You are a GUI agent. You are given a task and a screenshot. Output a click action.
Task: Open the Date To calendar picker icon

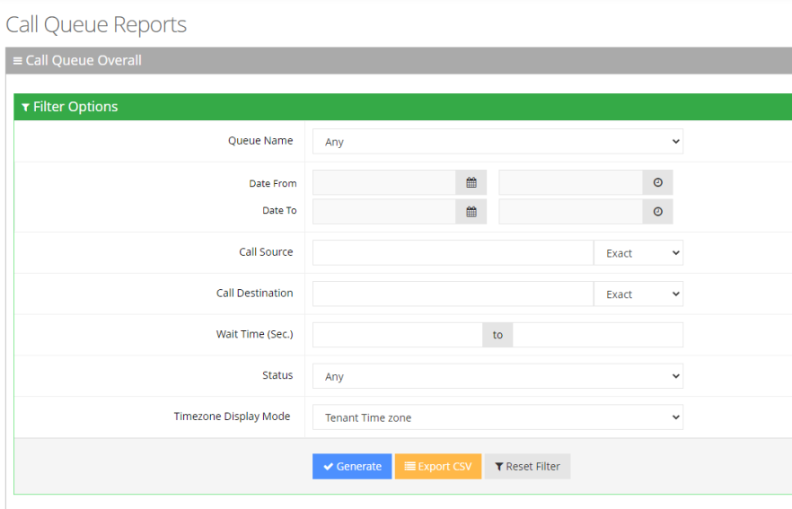click(x=471, y=212)
